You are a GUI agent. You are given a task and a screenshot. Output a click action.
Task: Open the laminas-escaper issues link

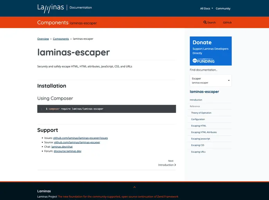click(81, 138)
